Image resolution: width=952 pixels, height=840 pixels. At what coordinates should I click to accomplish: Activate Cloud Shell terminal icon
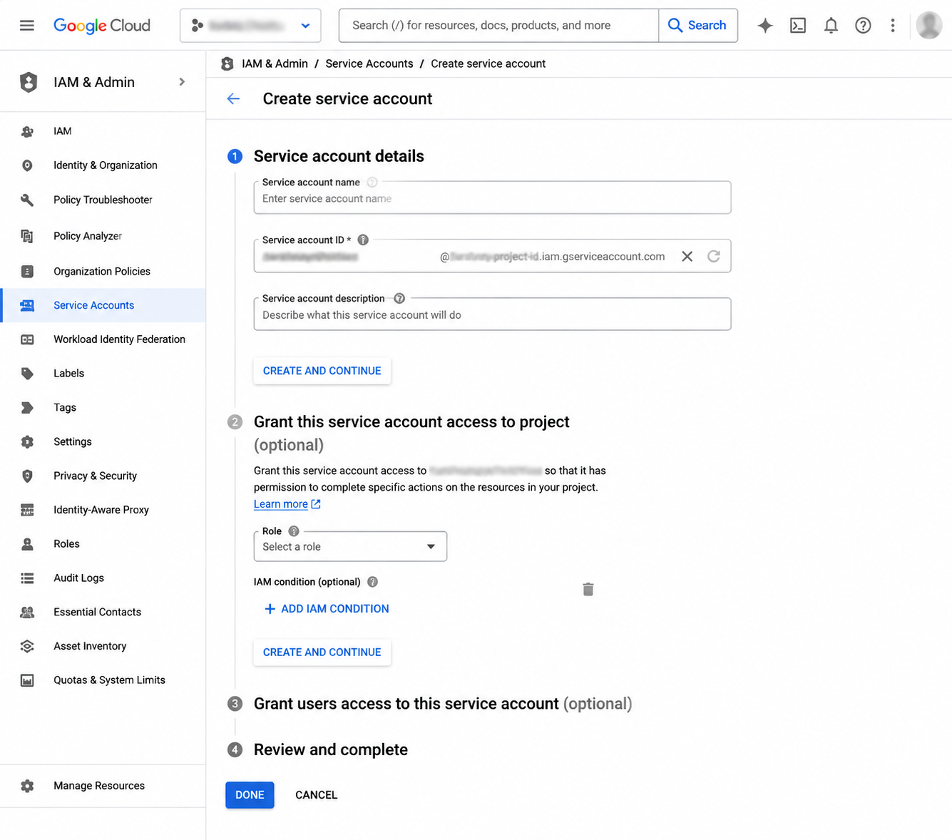[x=798, y=26]
